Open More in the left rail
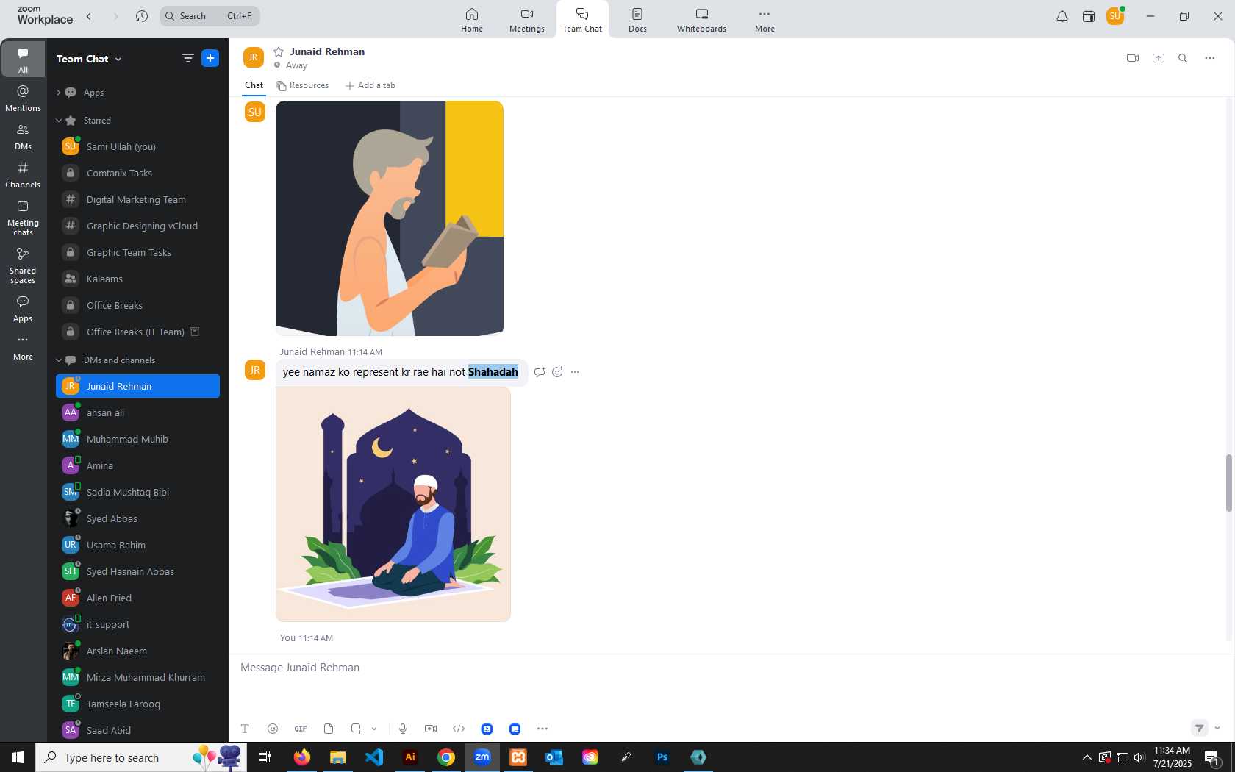The height and width of the screenshot is (772, 1235). [x=23, y=347]
